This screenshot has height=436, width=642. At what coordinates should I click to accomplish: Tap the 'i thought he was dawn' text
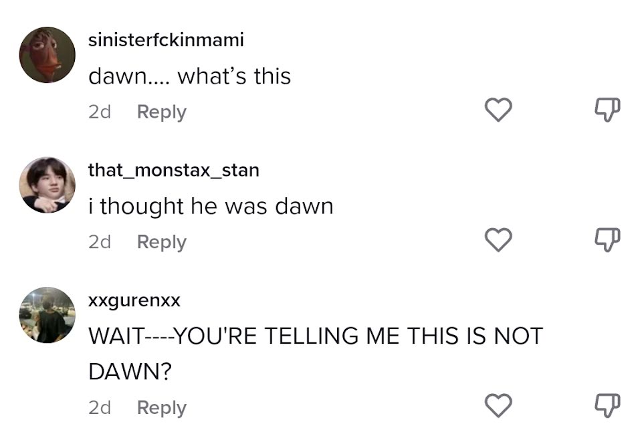[211, 207]
